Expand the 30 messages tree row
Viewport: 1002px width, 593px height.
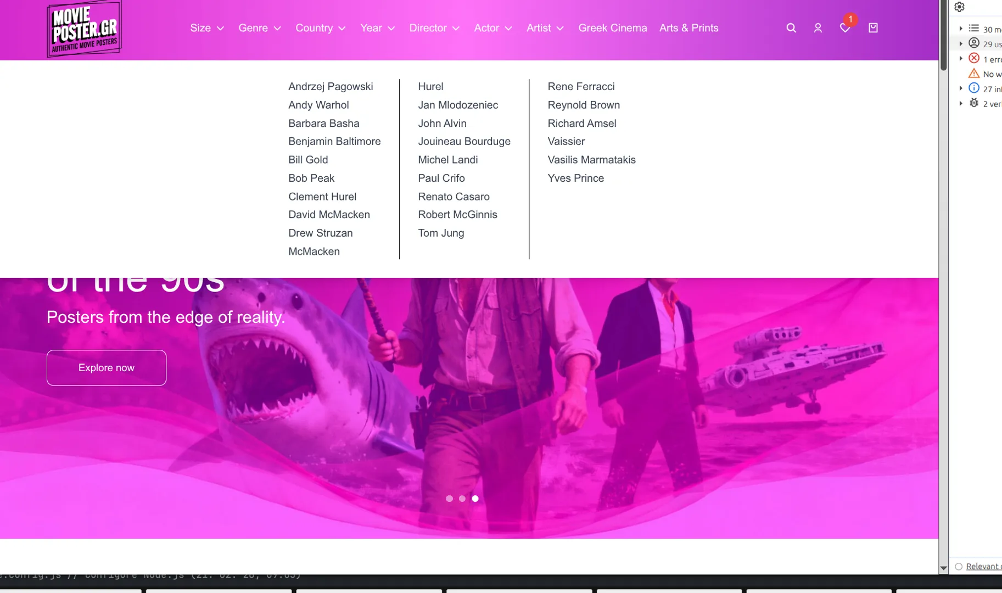click(961, 29)
